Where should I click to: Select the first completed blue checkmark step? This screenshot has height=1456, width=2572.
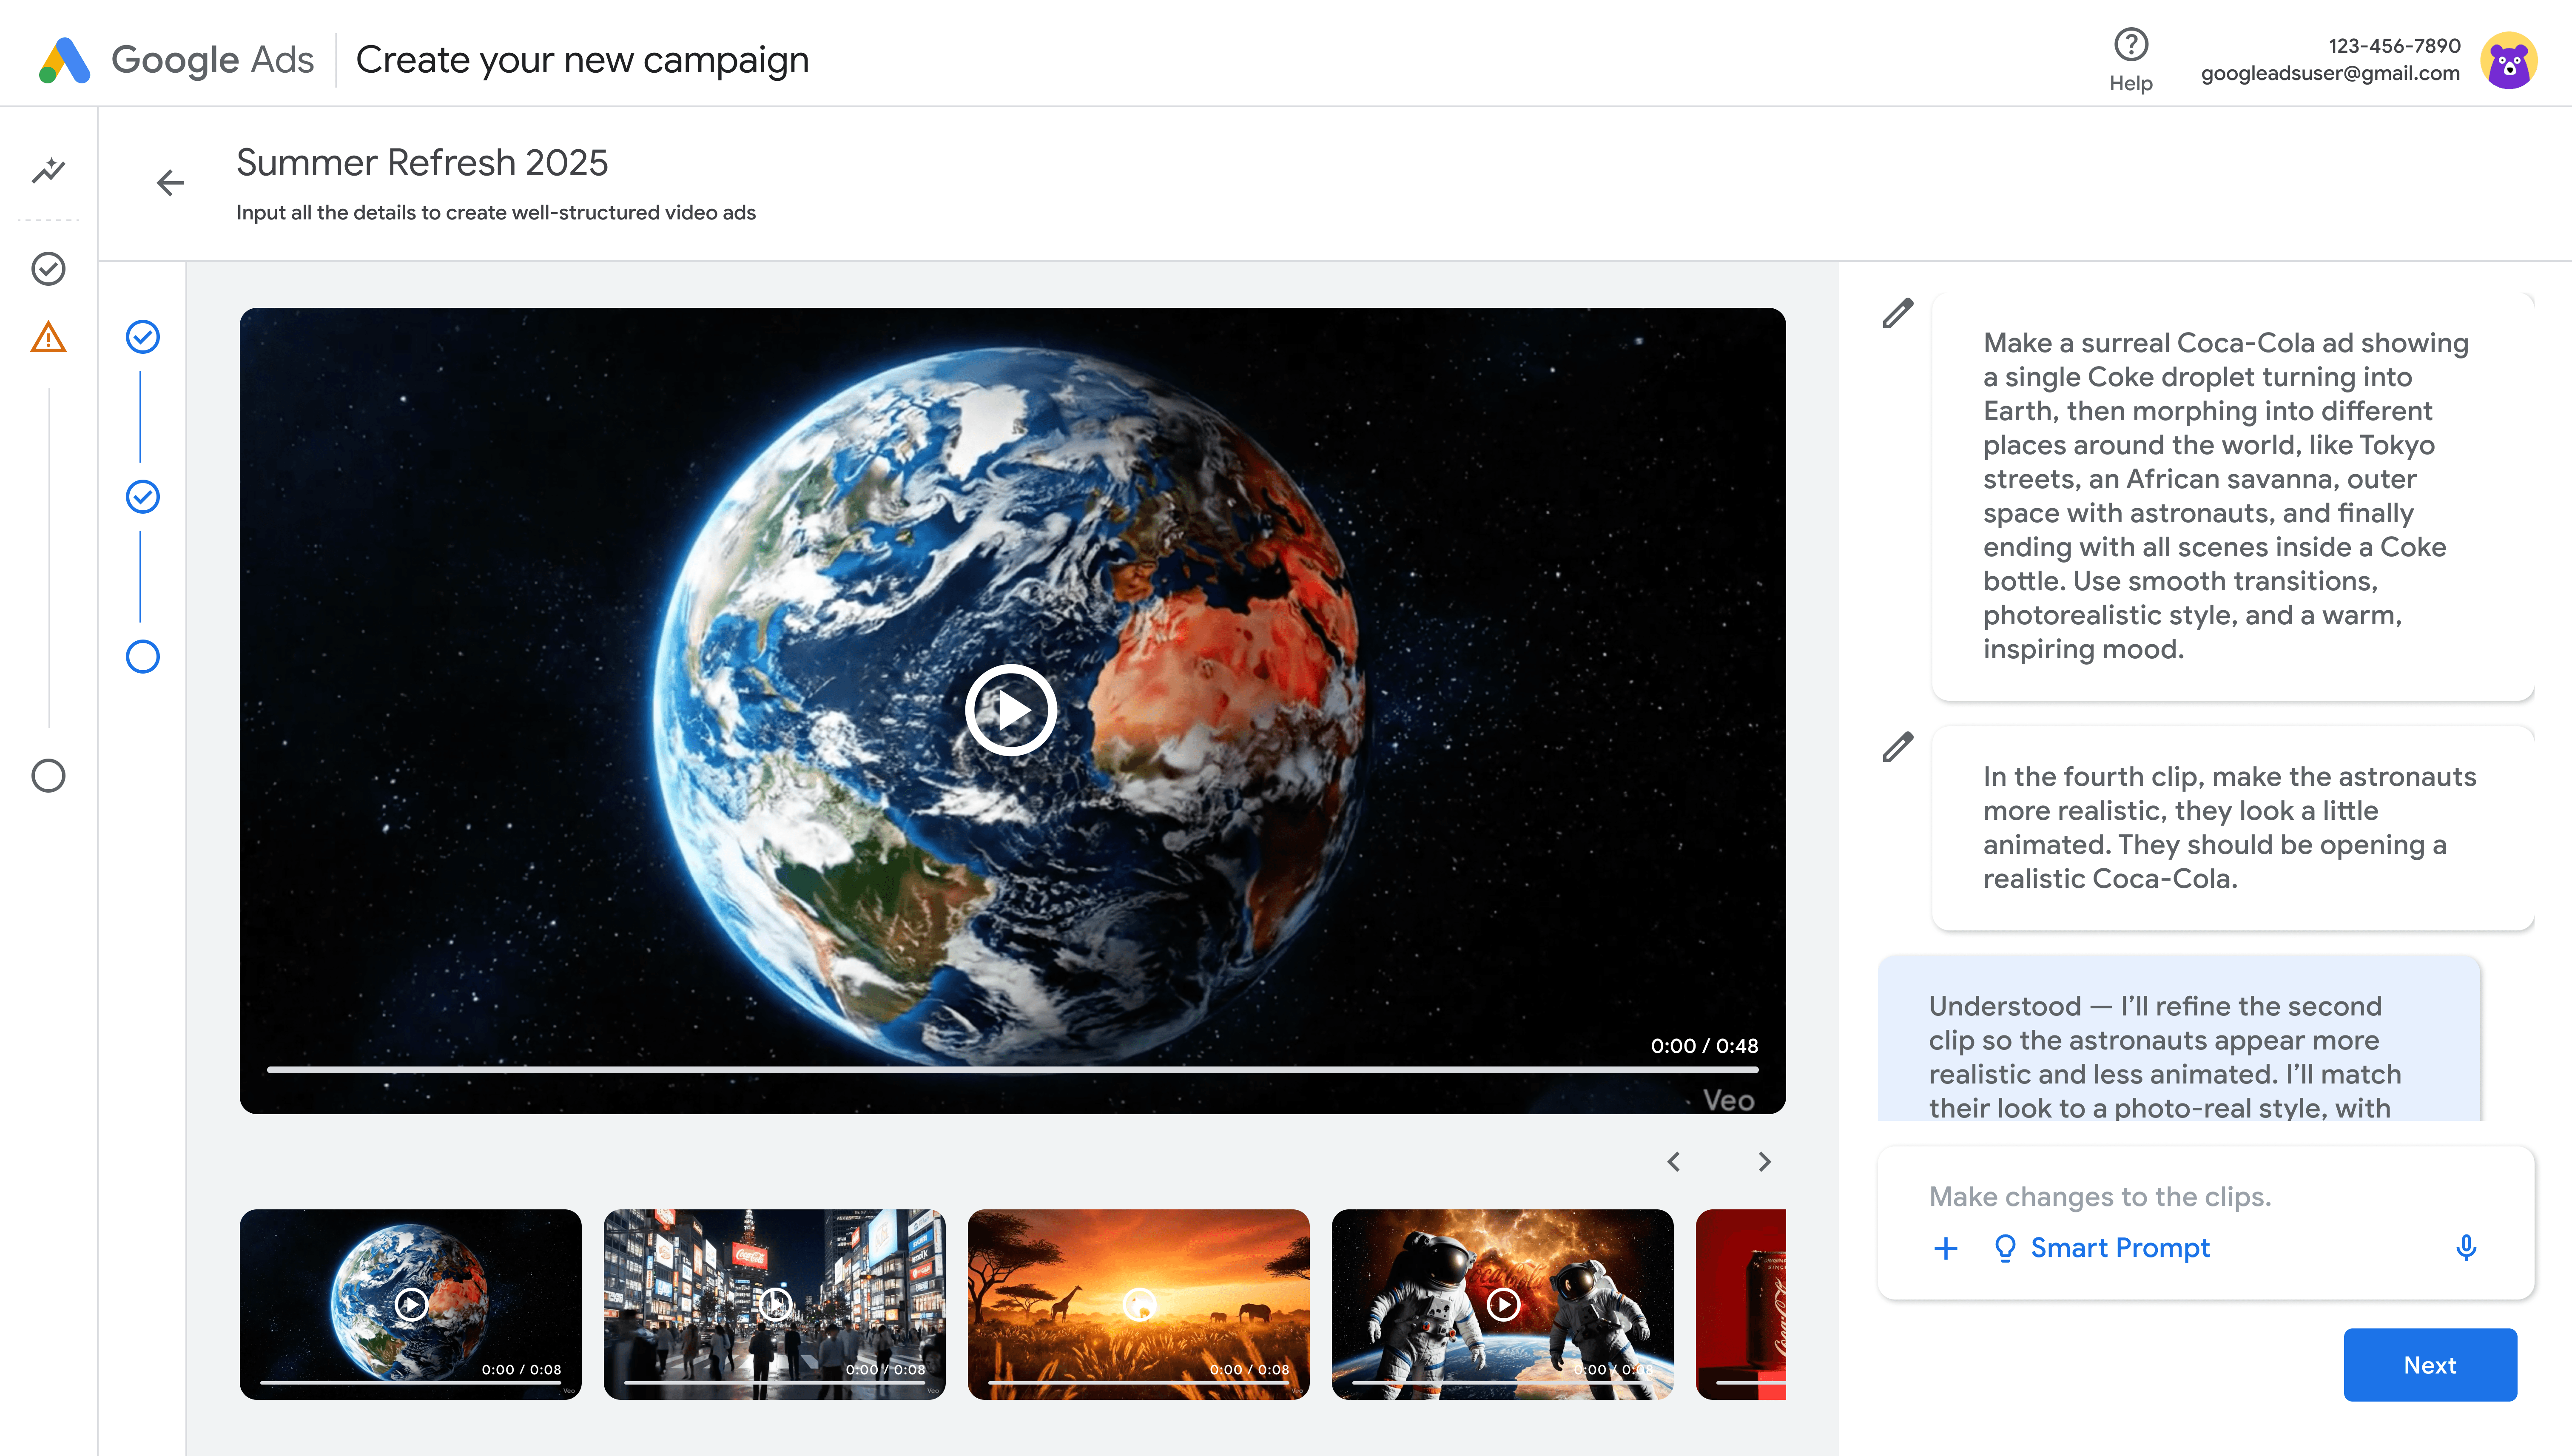[x=143, y=337]
